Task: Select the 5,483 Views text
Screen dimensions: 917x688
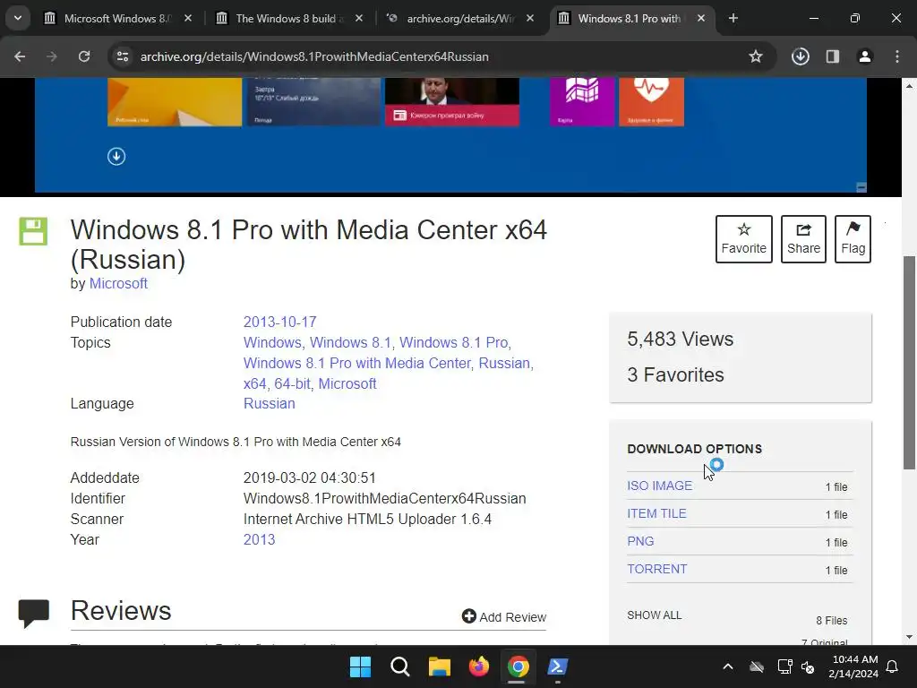Action: click(x=681, y=340)
